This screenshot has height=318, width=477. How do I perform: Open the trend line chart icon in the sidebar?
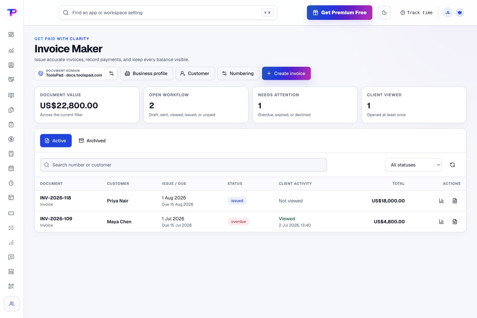pyautogui.click(x=11, y=50)
